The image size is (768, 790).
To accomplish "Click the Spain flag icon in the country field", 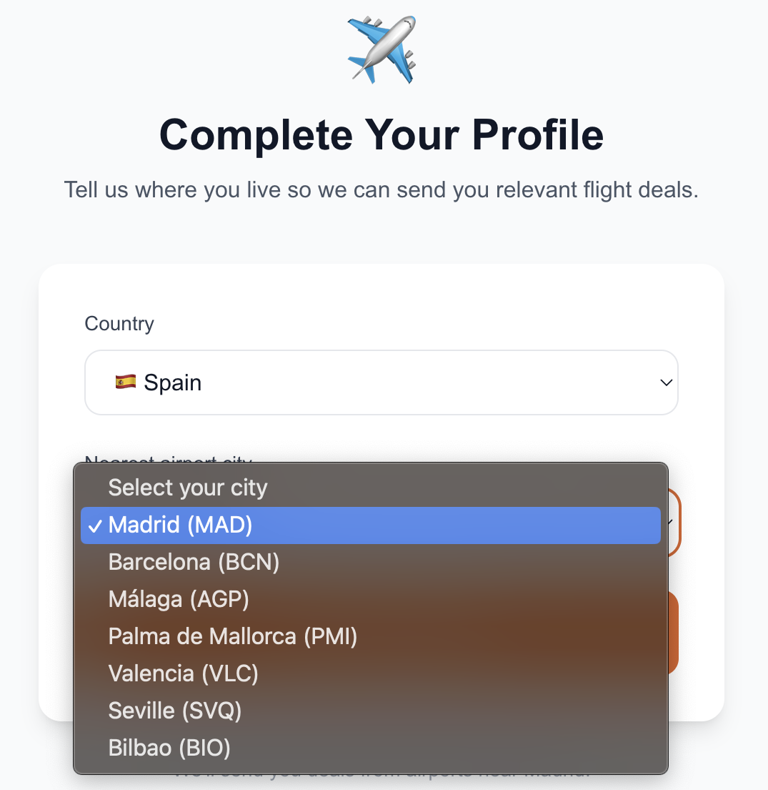I will point(127,382).
